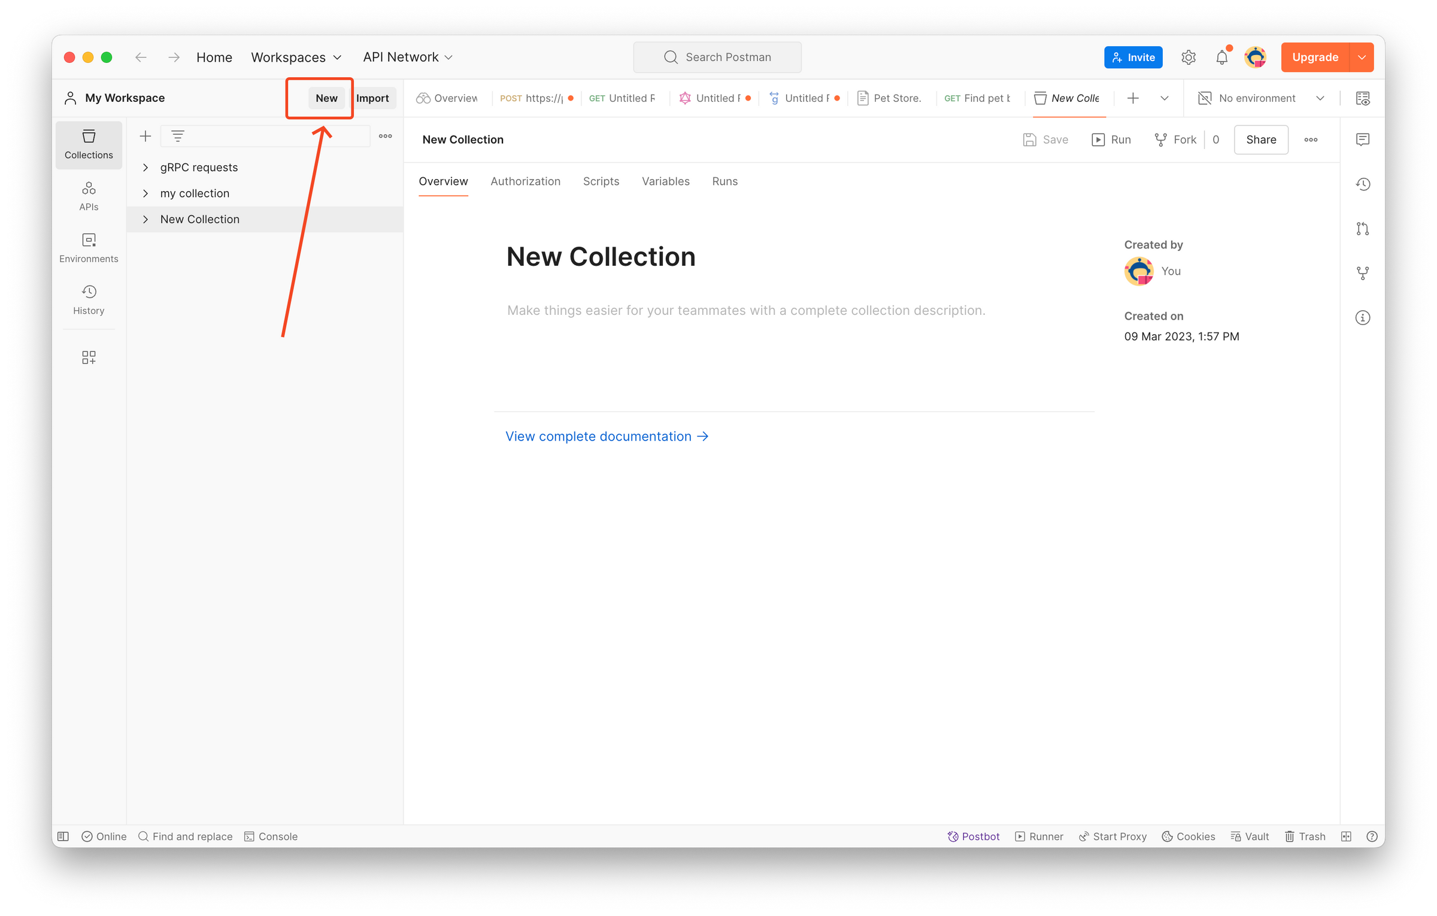Screen dimensions: 1437x916
Task: Toggle the two-pane view in the status bar
Action: pos(1346,836)
